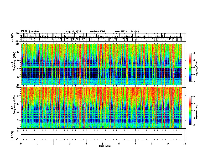The height and width of the screenshot is (161, 208).
Task: Click the "8" kHz tick on ch.2 frequency axis
Action: (18, 96)
